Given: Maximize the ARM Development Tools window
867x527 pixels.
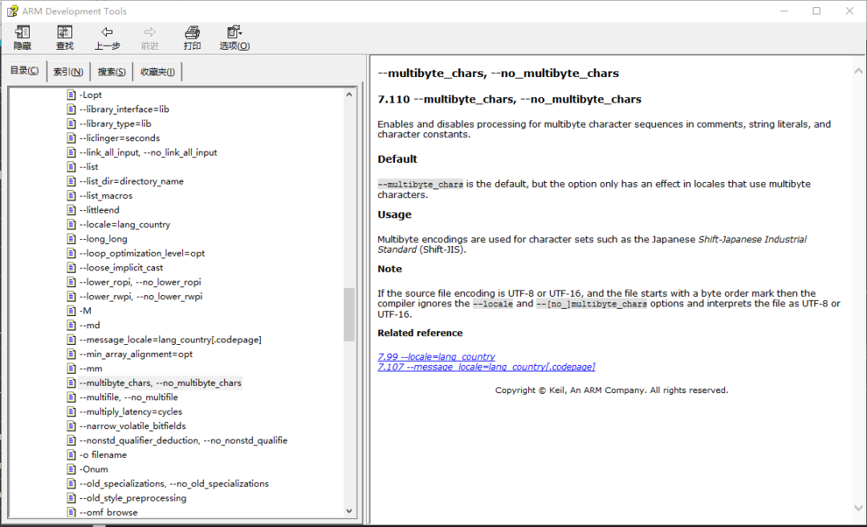Looking at the screenshot, I should (x=816, y=11).
